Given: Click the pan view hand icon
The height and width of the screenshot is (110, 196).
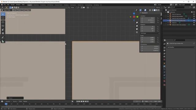Looking at the screenshot, I should 137,26.
